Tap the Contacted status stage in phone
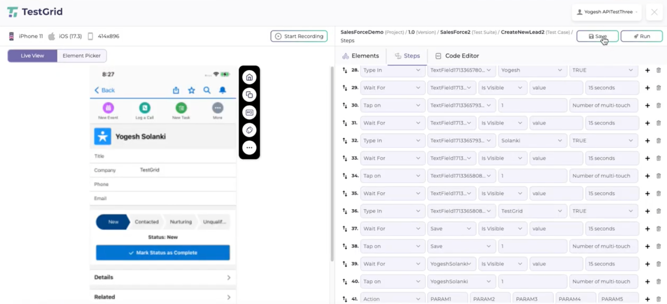This screenshot has width=667, height=304. point(146,222)
